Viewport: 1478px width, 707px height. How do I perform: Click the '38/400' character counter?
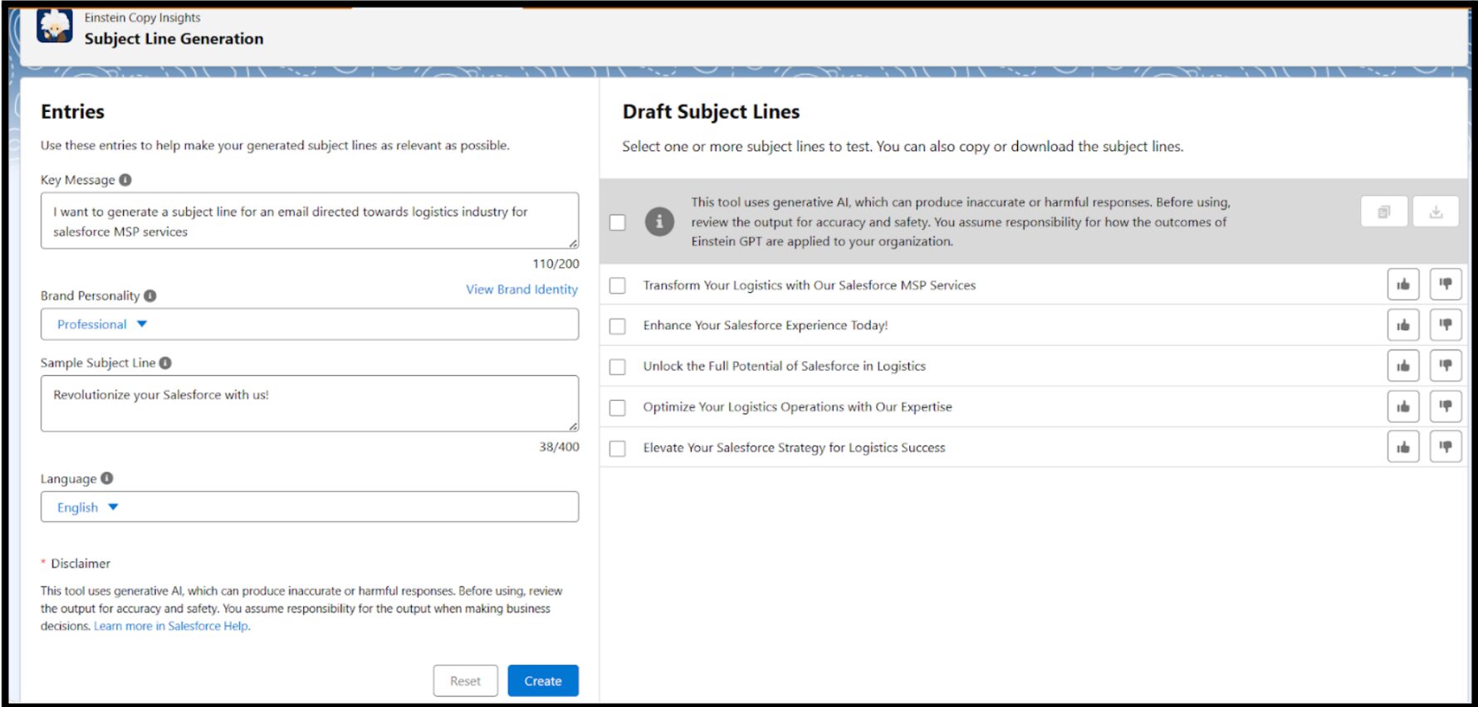(x=560, y=446)
